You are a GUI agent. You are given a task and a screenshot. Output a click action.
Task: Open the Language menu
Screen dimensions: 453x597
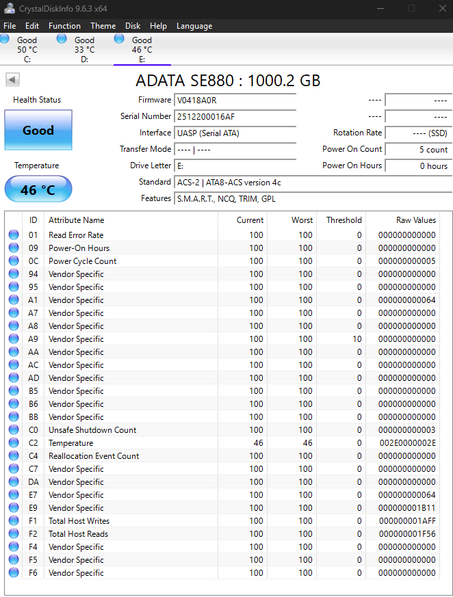[x=194, y=26]
